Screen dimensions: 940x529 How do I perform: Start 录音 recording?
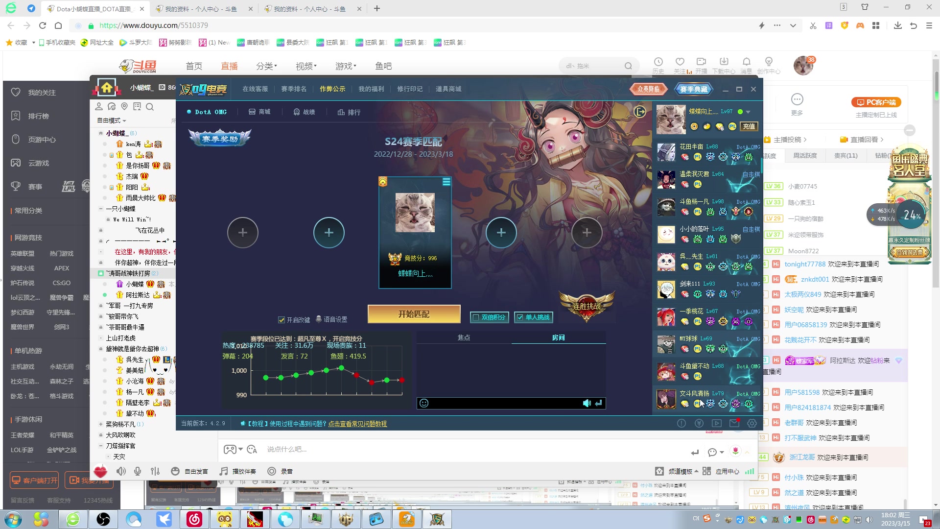280,471
